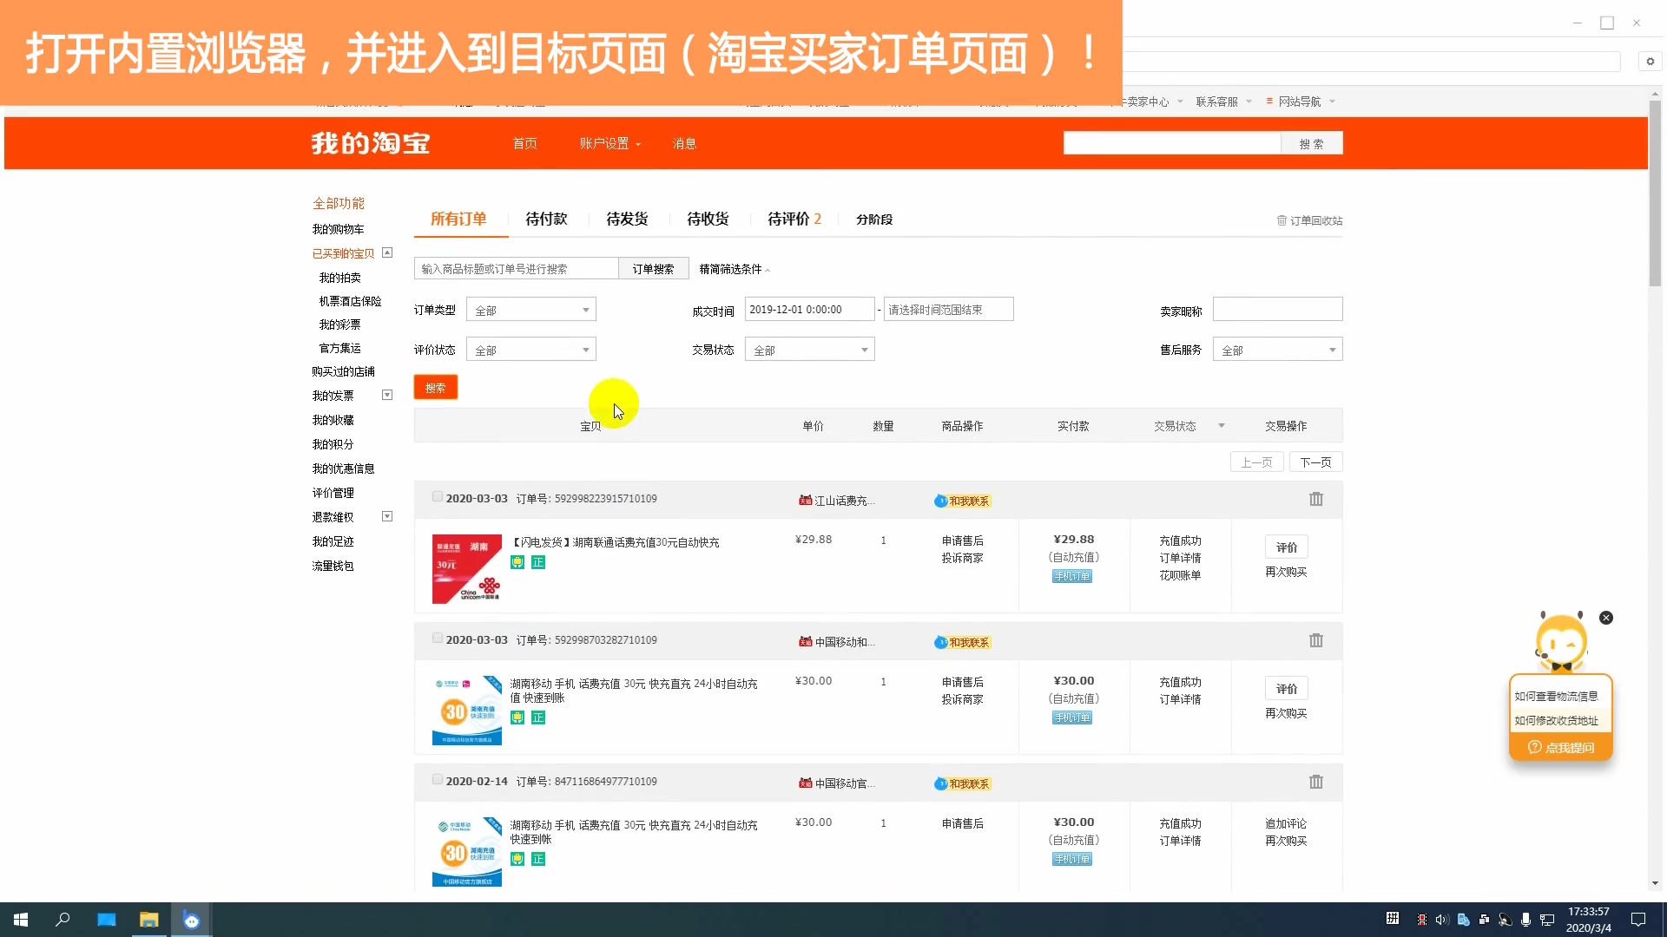Image resolution: width=1667 pixels, height=937 pixels.
Task: Collapse the 已买到的宝贝 sidebar section
Action: 387,253
